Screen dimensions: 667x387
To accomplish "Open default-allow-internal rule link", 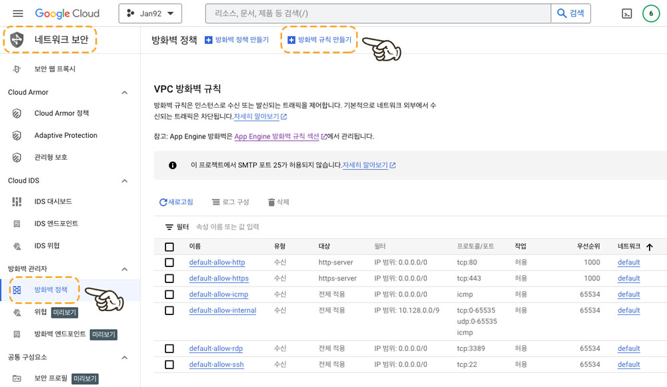I will [x=223, y=310].
